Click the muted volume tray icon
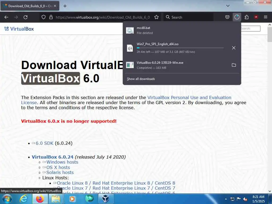 [x=245, y=199]
